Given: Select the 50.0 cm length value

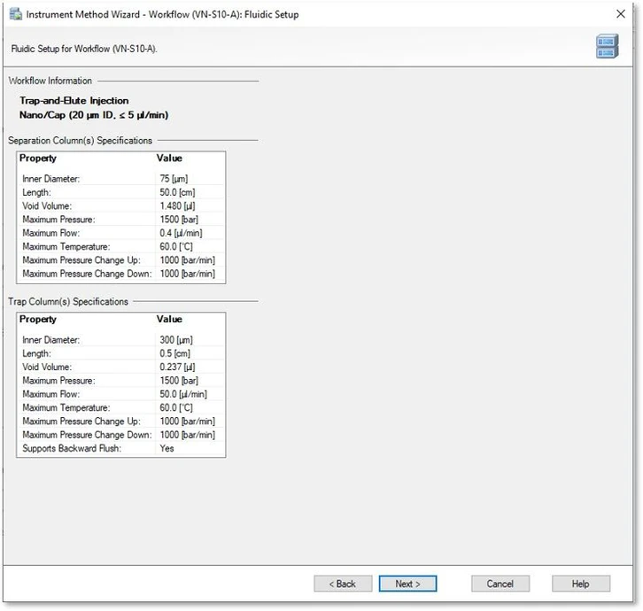Looking at the screenshot, I should (x=177, y=192).
